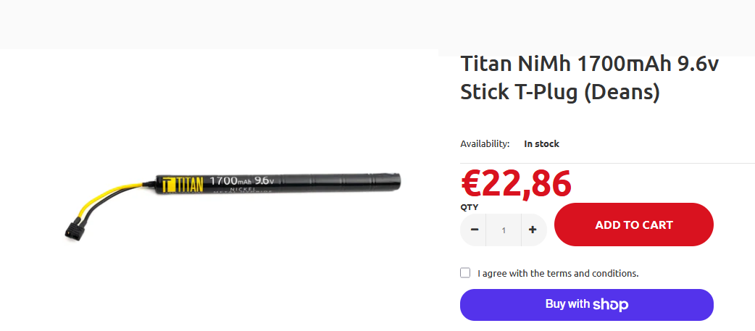Click the Shop logo in the purple button
Image resolution: width=755 pixels, height=331 pixels.
coord(610,305)
